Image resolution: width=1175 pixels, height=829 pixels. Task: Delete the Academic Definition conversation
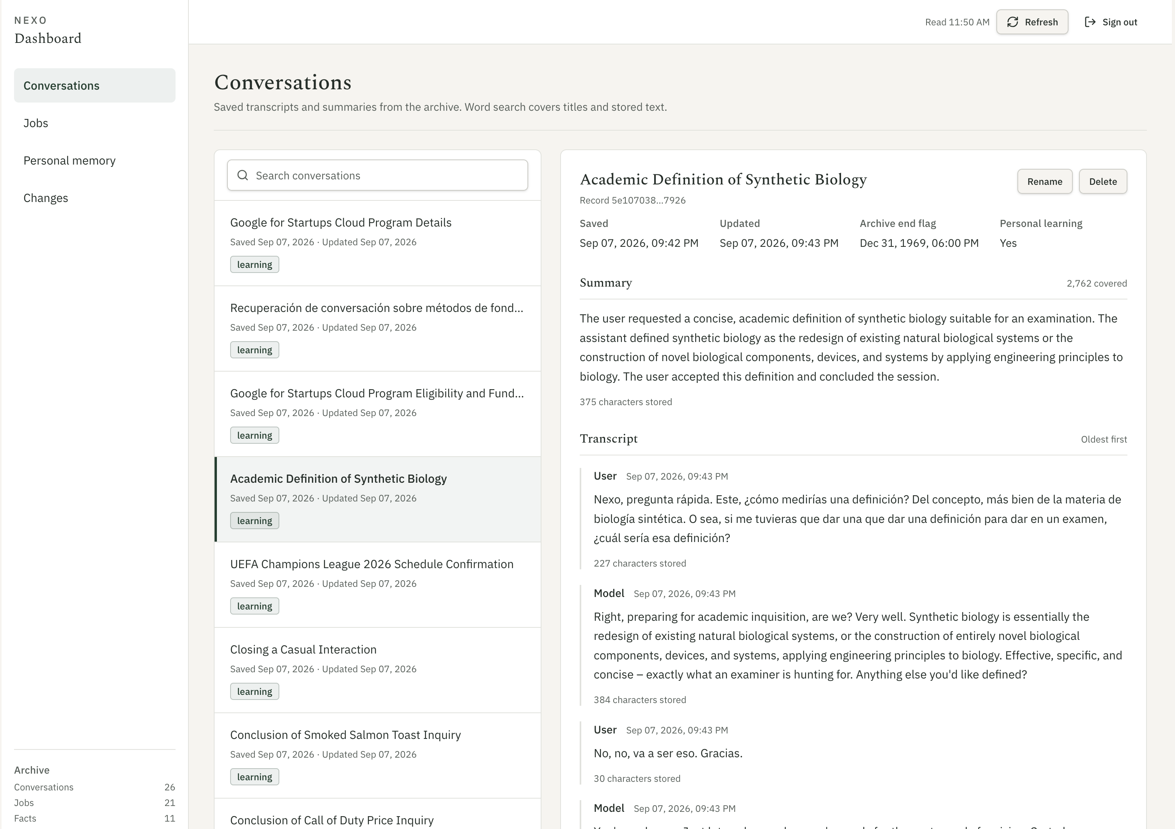pyautogui.click(x=1103, y=182)
